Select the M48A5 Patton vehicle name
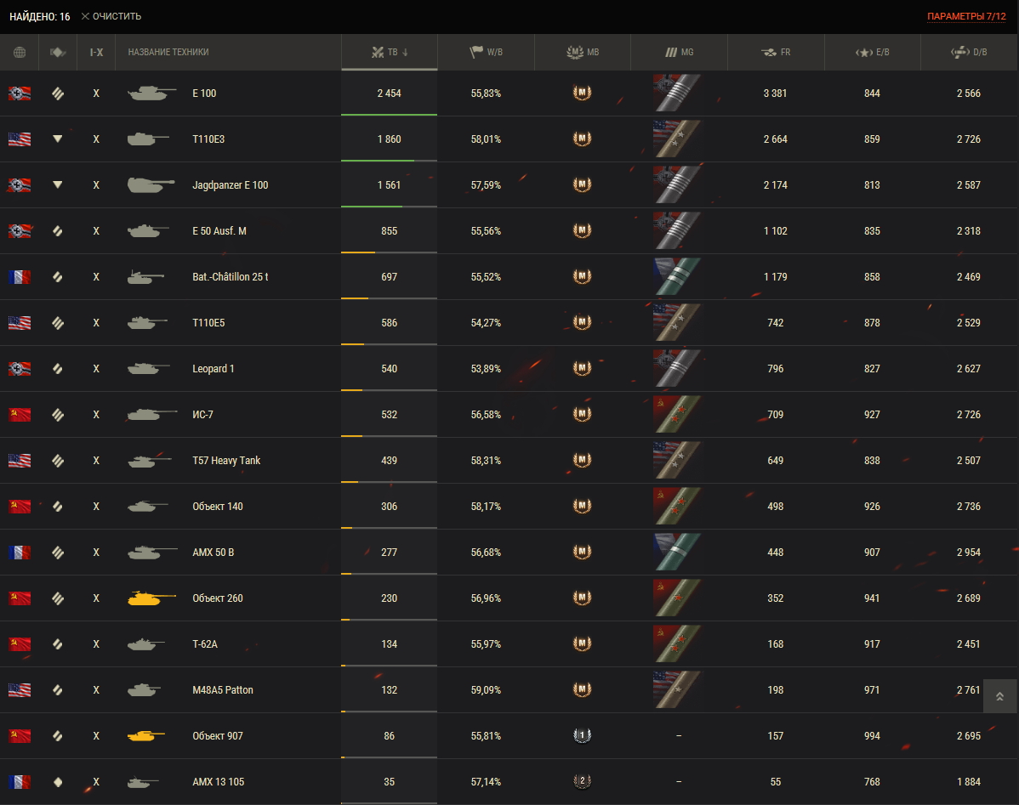This screenshot has height=805, width=1019. [223, 690]
